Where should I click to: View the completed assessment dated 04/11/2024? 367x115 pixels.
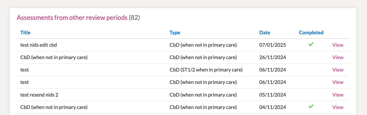(x=338, y=107)
